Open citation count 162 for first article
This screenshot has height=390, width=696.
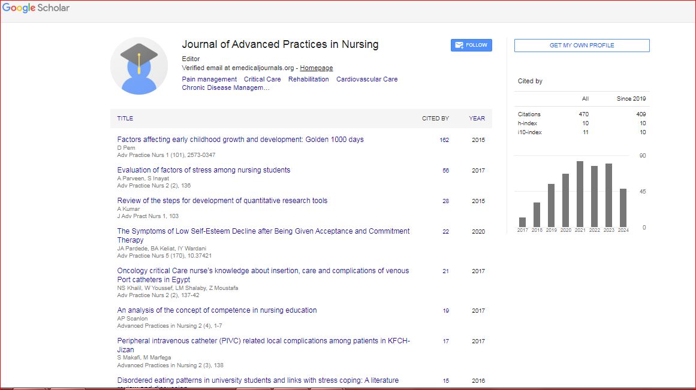pos(444,140)
